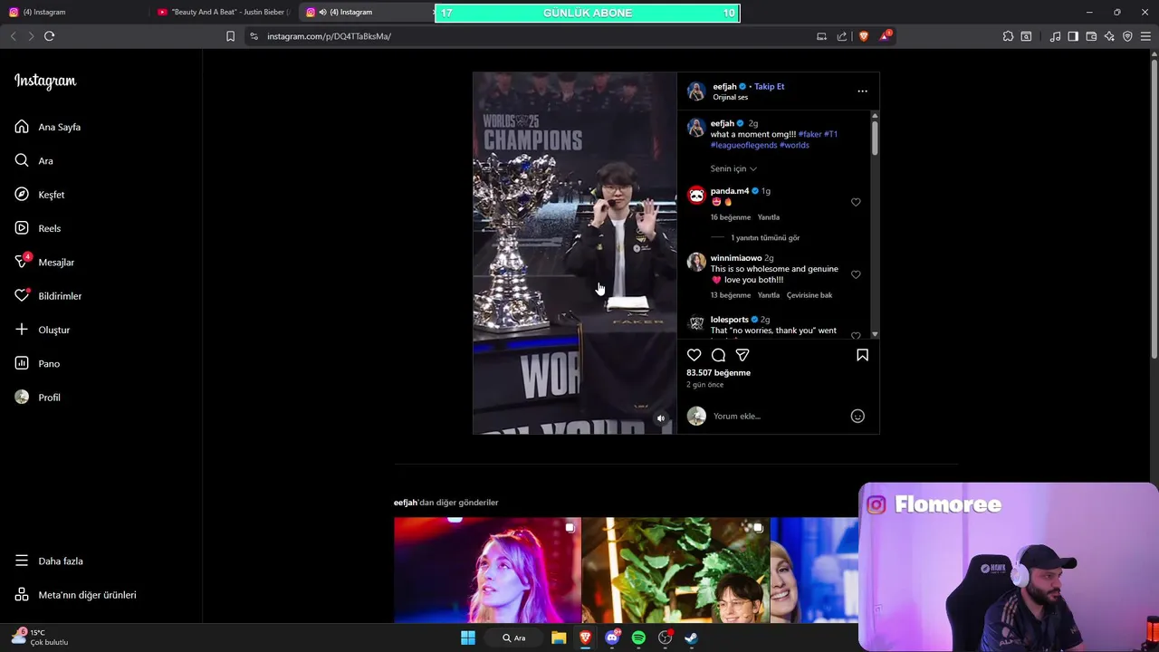The width and height of the screenshot is (1159, 652).
Task: Like winnimiaowo's comment
Action: pyautogui.click(x=856, y=274)
